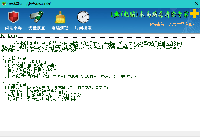
Task: Open the green USB drive 优盘恢复 icon
Action: click(37, 17)
